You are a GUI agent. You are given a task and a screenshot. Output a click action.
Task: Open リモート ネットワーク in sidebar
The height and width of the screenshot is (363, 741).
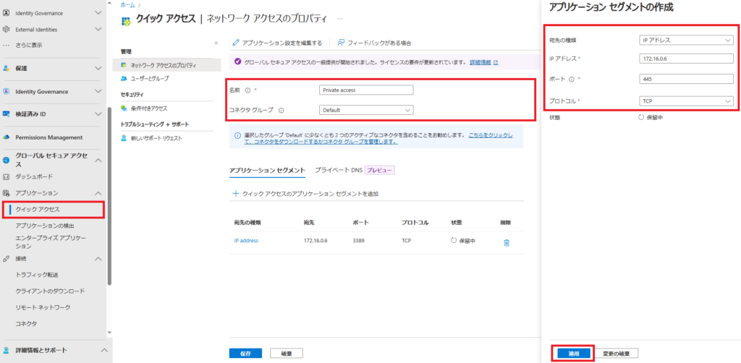pos(43,307)
